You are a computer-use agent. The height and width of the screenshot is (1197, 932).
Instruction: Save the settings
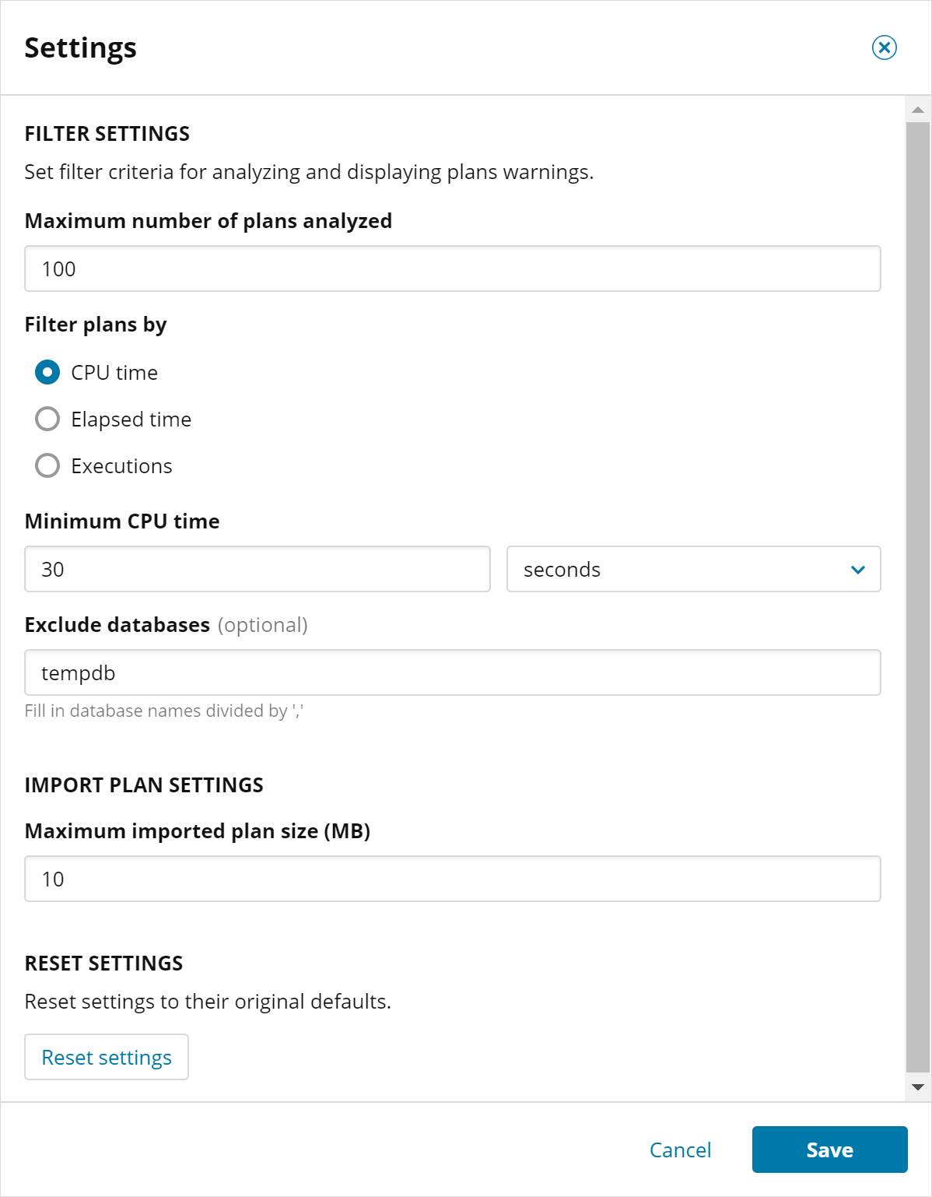pyautogui.click(x=829, y=1150)
